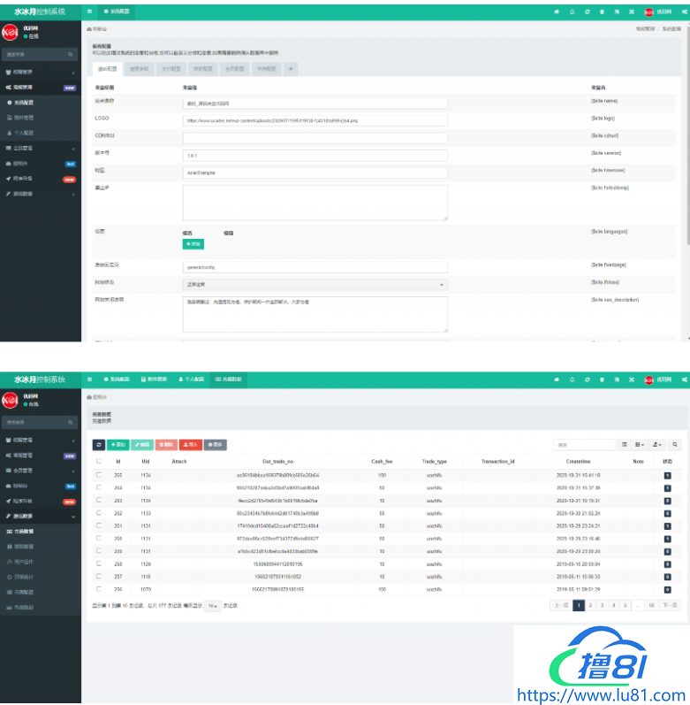The width and height of the screenshot is (690, 705).
Task: Open 附件管理 in the left sidebar
Action: pos(24,117)
